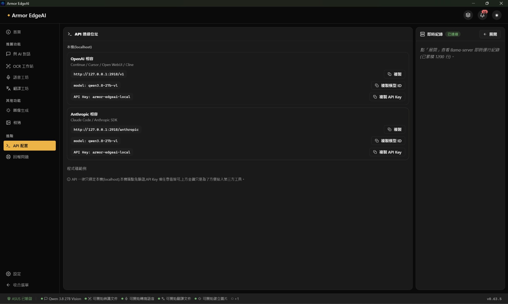Click ASUS 已驗證 status bar entry
The width and height of the screenshot is (508, 304).
coord(20,299)
